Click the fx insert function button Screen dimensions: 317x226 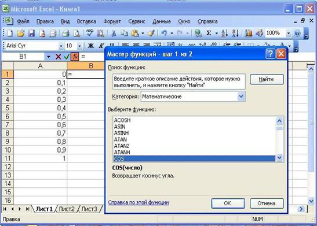click(75, 57)
